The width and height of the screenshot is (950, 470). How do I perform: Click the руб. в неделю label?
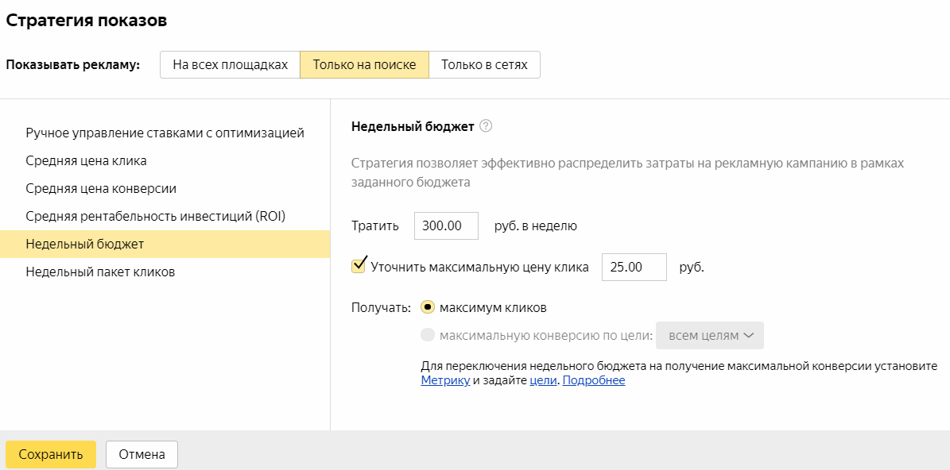535,226
